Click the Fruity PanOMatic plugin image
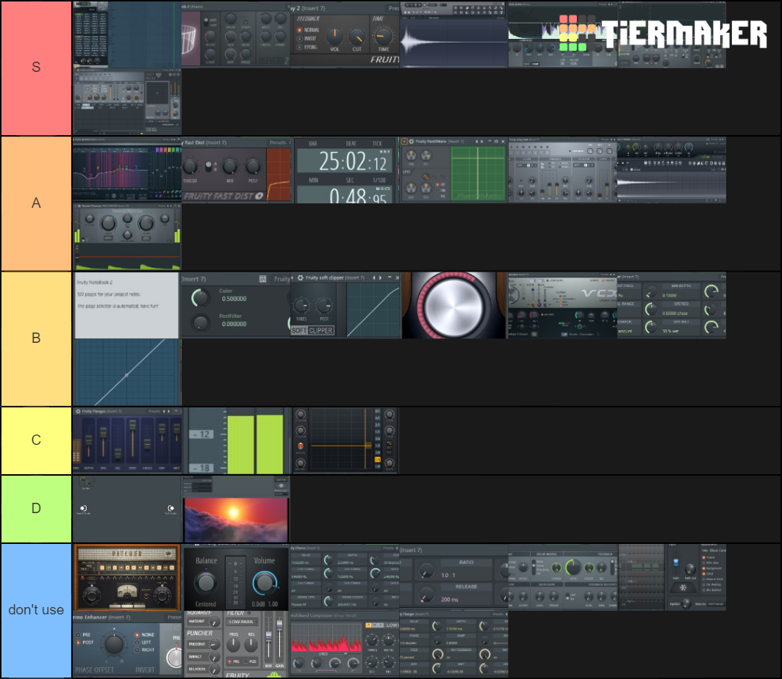782x679 pixels. (x=453, y=170)
